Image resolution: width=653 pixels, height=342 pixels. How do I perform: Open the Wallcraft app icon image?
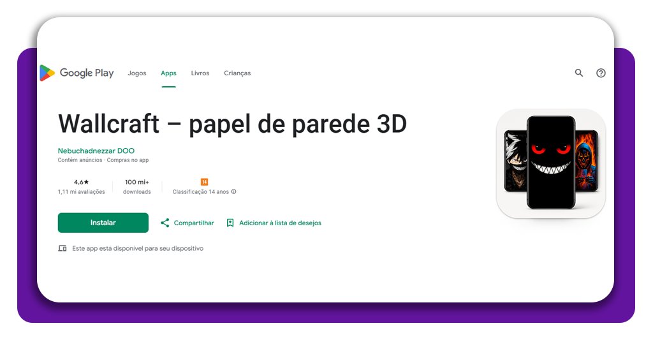550,163
